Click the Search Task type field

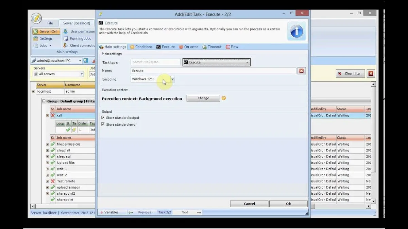[156, 62]
